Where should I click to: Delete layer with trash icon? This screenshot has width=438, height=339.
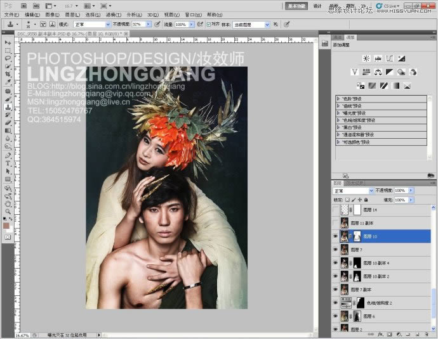click(x=427, y=334)
